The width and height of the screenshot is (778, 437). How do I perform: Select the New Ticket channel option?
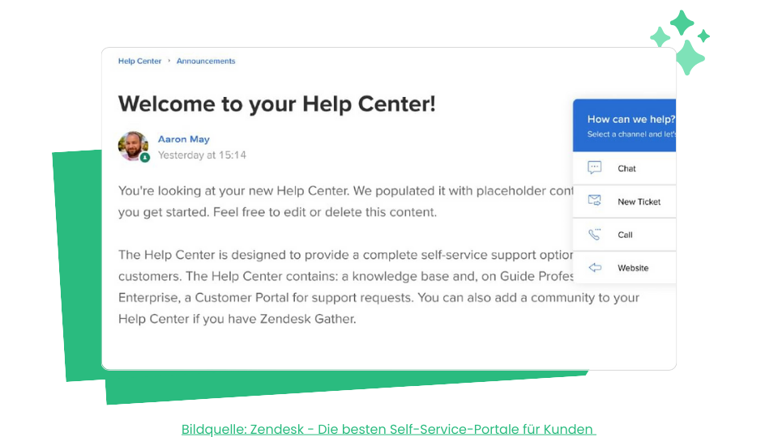tap(624, 202)
